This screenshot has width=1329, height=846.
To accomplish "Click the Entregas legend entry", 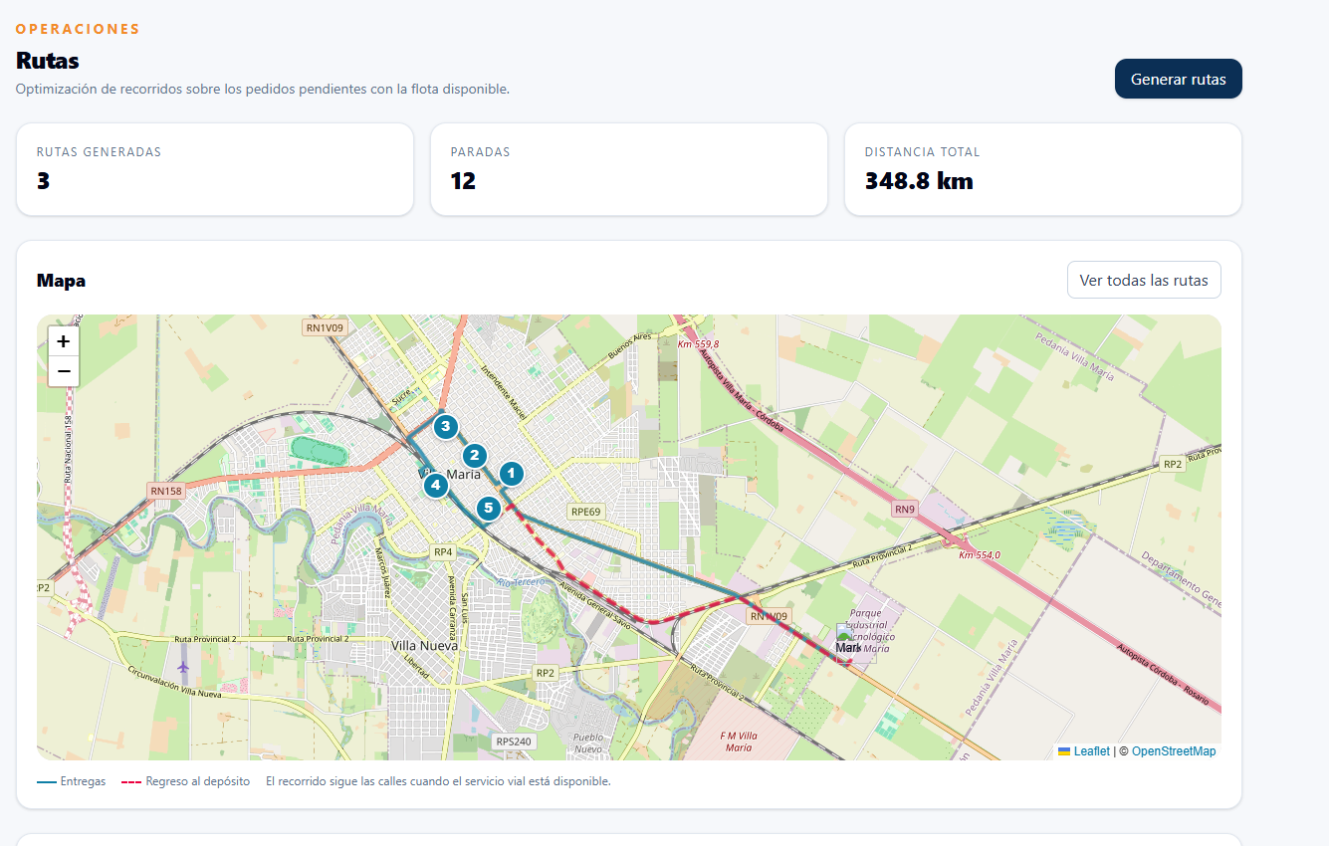I will (71, 781).
